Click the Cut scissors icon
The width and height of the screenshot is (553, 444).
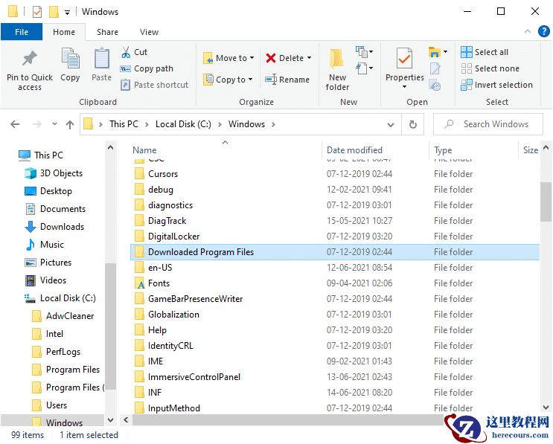(126, 52)
